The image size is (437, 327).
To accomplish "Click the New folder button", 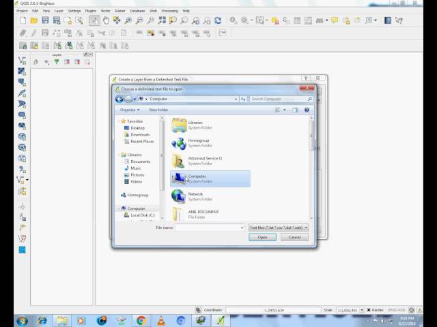I will point(158,110).
